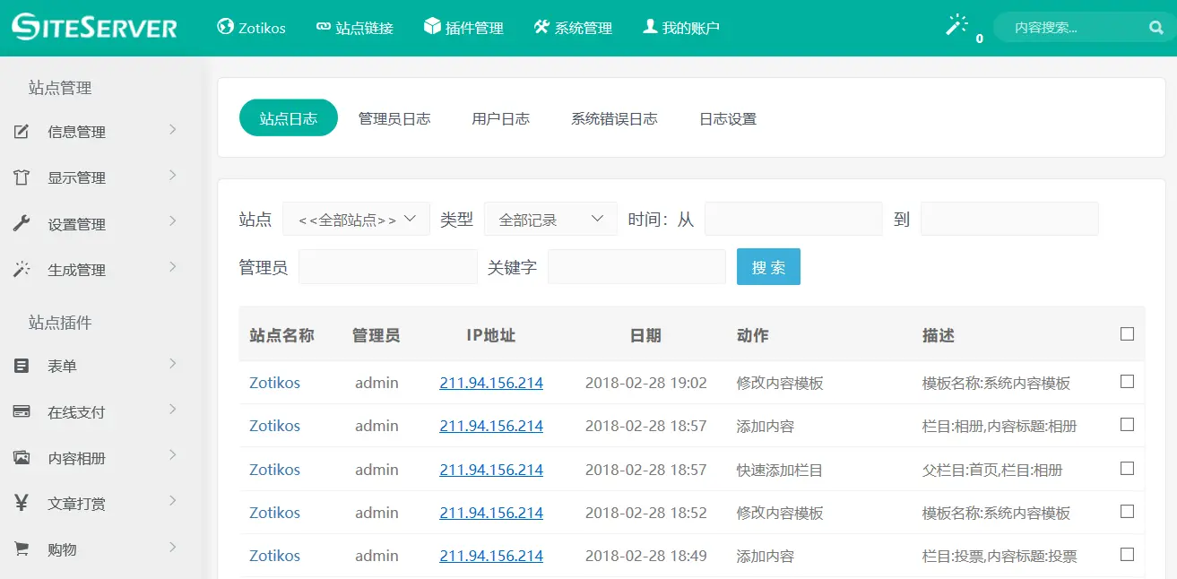Check the box for 2018-02-28 18:49 row
This screenshot has height=579, width=1177.
coord(1127,554)
